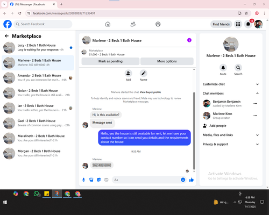Open listing thumbnail for $1,000 house
Viewport: 269px width, 215px height.
click(x=84, y=52)
